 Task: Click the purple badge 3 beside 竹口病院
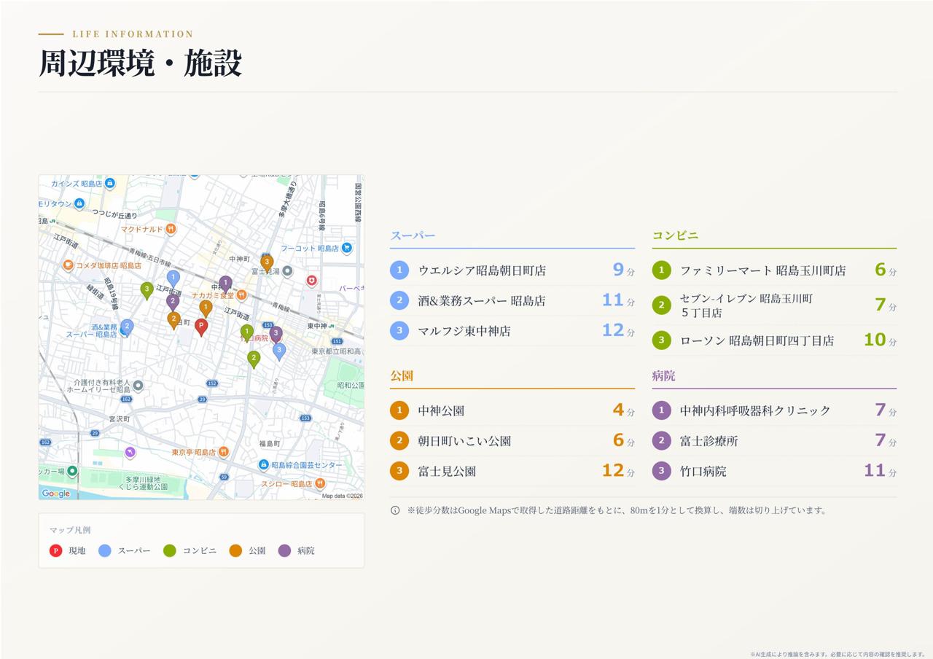click(661, 471)
